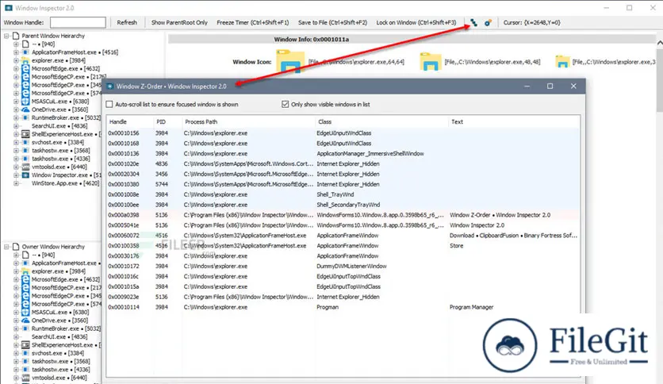Select row with handle 0x00010156
This screenshot has height=384, width=663.
pos(343,132)
